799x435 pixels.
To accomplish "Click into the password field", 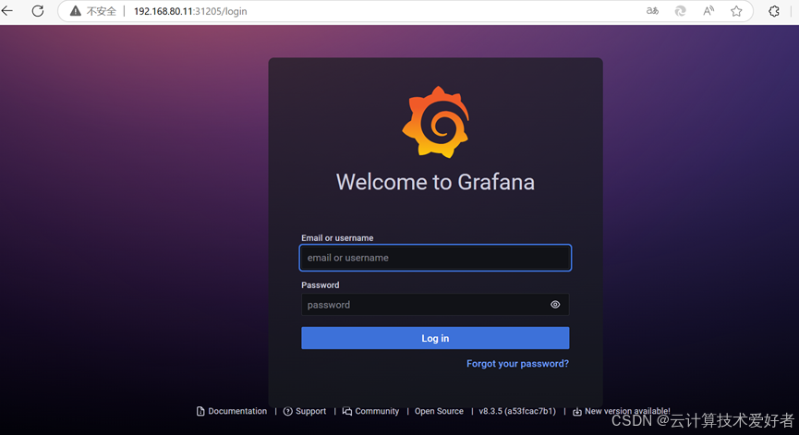I will pyautogui.click(x=435, y=305).
